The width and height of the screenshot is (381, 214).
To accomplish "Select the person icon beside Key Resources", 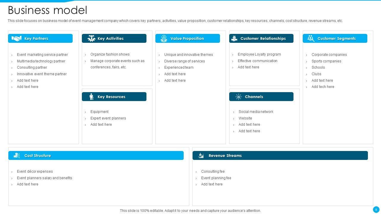I will (91, 97).
